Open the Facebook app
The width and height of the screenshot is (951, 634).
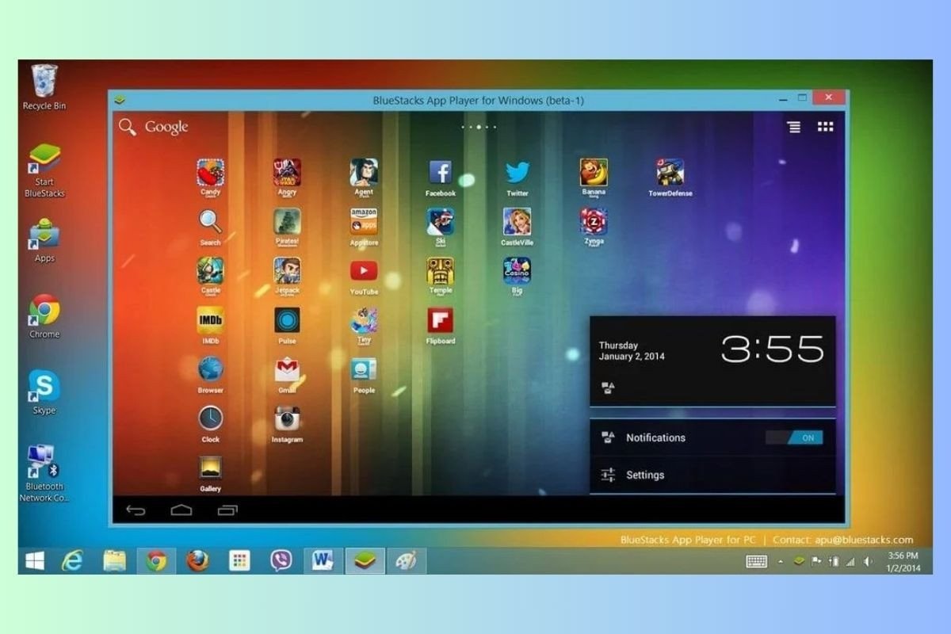pyautogui.click(x=440, y=172)
